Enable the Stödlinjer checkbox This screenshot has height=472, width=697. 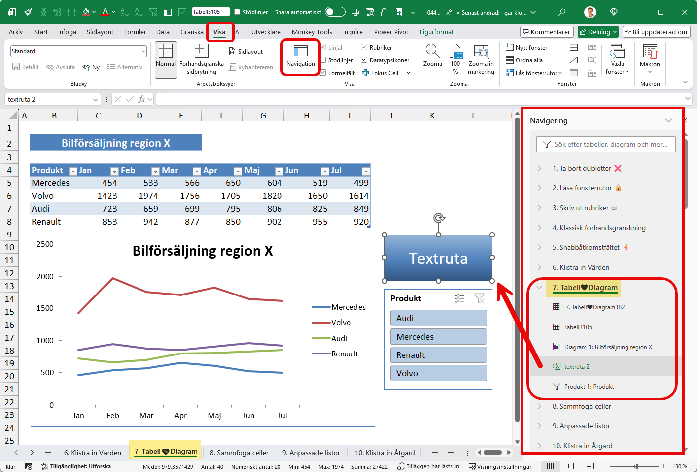click(x=322, y=61)
